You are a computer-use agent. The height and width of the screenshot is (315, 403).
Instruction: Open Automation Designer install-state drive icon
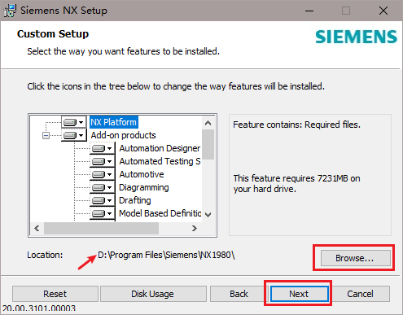point(102,148)
